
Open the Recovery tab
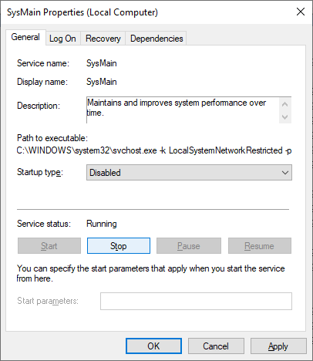click(103, 39)
